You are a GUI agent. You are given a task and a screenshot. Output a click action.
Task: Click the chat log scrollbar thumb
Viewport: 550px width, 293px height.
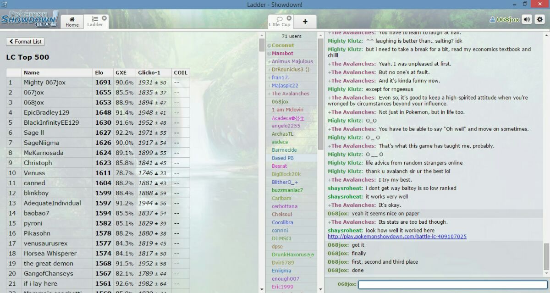(546, 258)
